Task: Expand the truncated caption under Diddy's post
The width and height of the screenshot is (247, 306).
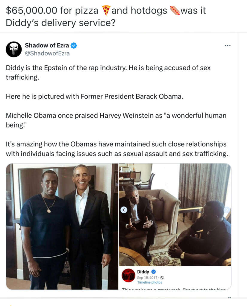Action: (177, 289)
